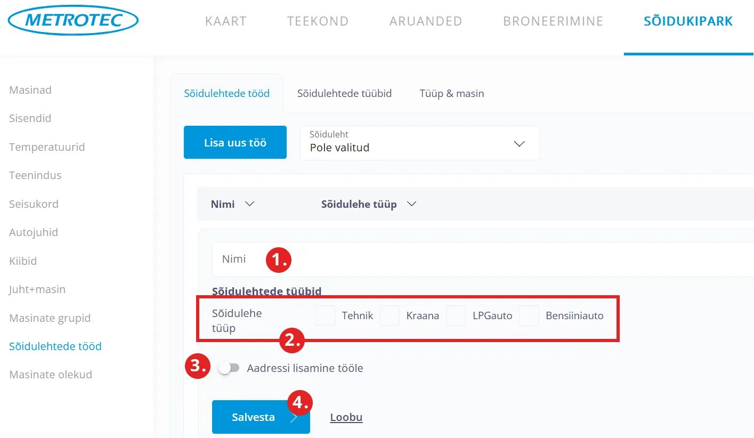Open the Tüüp & masin tab
The width and height of the screenshot is (754, 438).
[451, 94]
